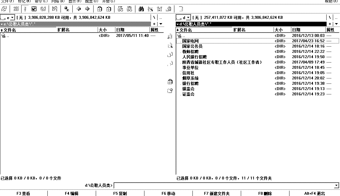Sort right panel by 文件名 column header

204,30
